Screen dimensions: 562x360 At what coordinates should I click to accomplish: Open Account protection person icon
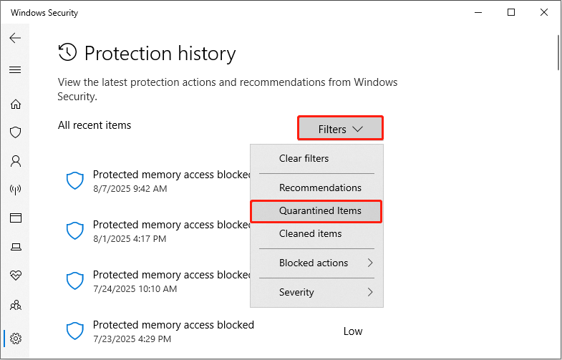pyautogui.click(x=15, y=161)
